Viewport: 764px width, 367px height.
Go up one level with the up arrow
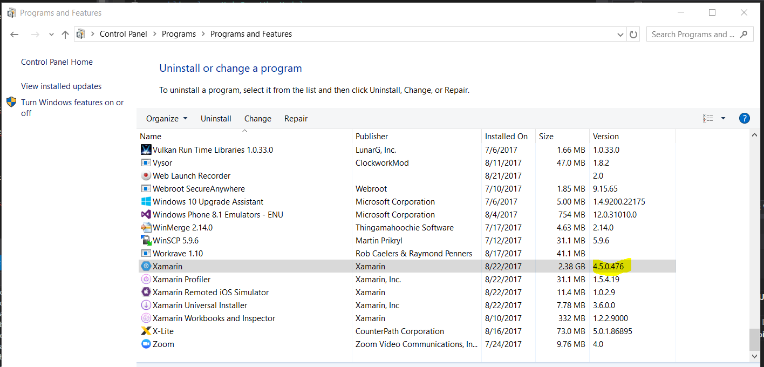65,34
